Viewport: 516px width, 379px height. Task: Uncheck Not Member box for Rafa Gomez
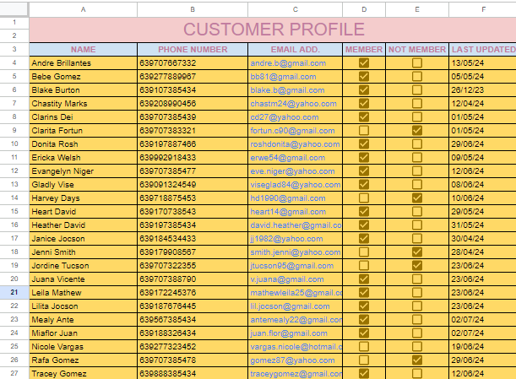click(x=417, y=360)
